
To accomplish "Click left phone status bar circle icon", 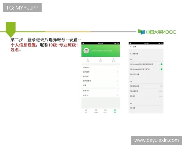I will (83, 43).
